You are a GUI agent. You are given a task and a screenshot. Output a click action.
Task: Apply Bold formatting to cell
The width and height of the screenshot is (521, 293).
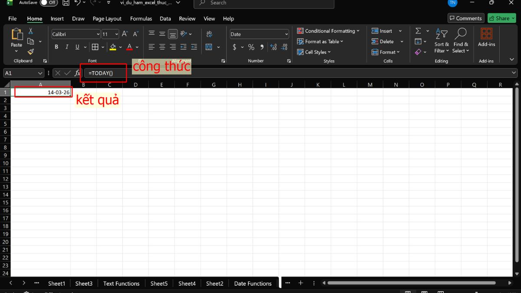[56, 47]
